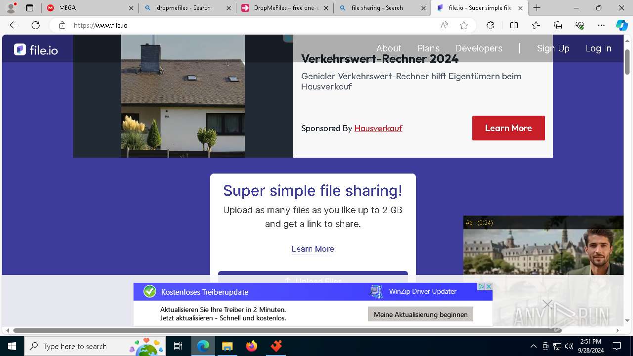The image size is (633, 356).
Task: Open the Collections icon
Action: click(x=558, y=25)
